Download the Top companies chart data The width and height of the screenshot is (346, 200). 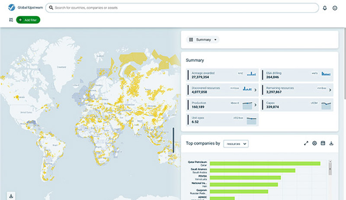[331, 143]
